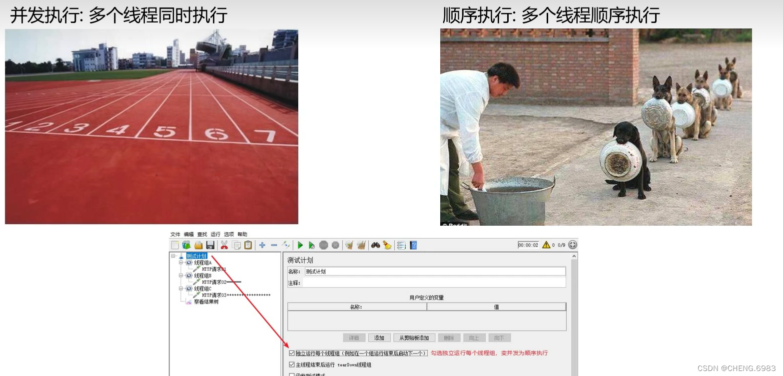
Task: Click the 向下 button
Action: (499, 338)
